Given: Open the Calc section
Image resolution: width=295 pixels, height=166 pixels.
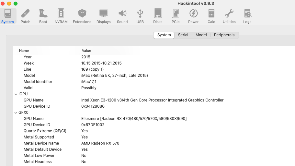Looking at the screenshot, I should coord(211,16).
